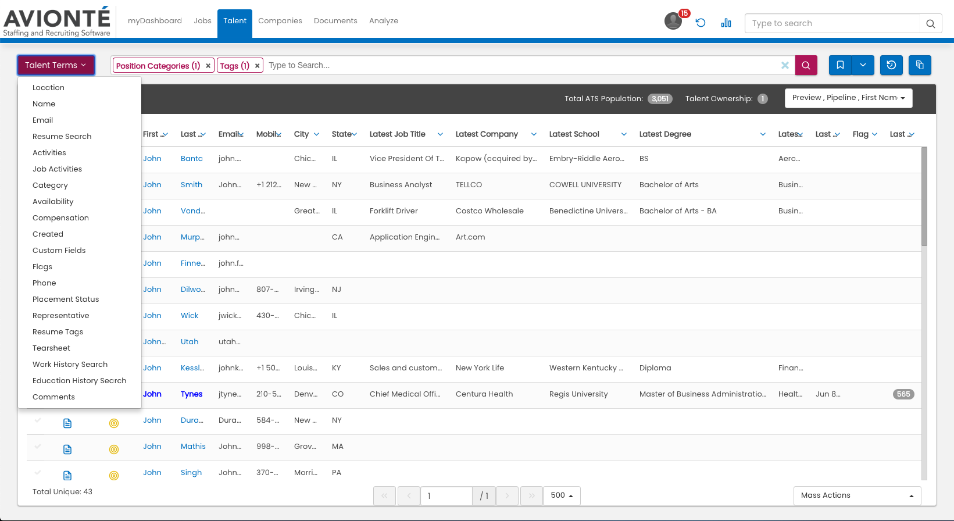The image size is (954, 521).
Task: Clear search terms with blue X
Action: coord(785,65)
